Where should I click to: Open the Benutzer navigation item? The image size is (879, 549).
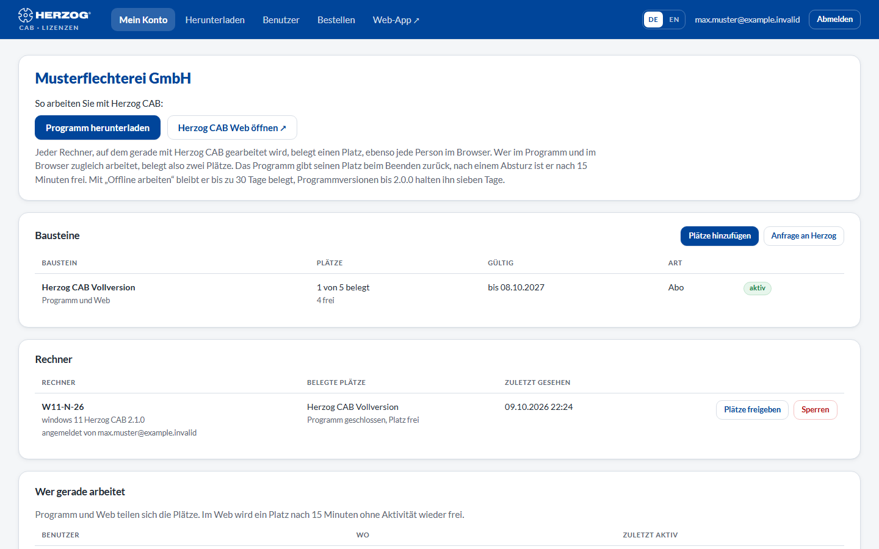click(x=281, y=20)
